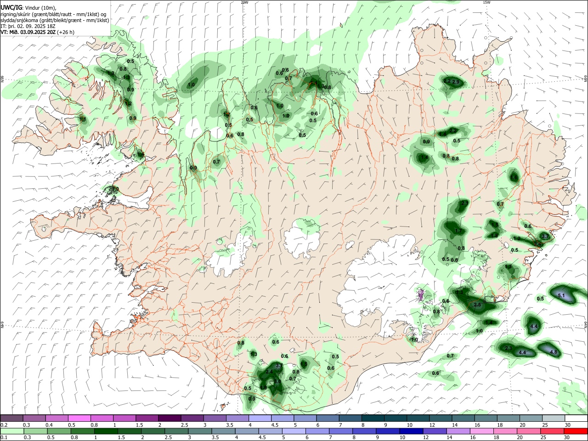Click the valid time line 'VT: Mið. 03.09.2025 20Z (+26 h)'

38,32
